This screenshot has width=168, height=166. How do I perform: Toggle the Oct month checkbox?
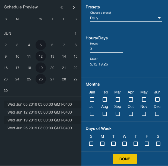click(131, 114)
